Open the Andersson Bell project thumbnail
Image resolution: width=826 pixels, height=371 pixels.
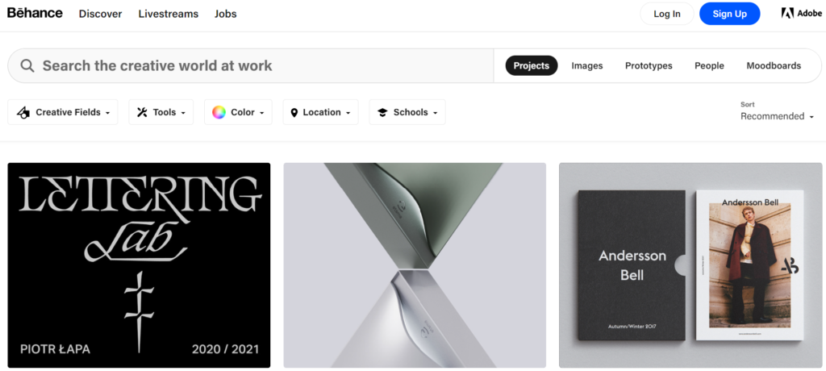click(690, 265)
